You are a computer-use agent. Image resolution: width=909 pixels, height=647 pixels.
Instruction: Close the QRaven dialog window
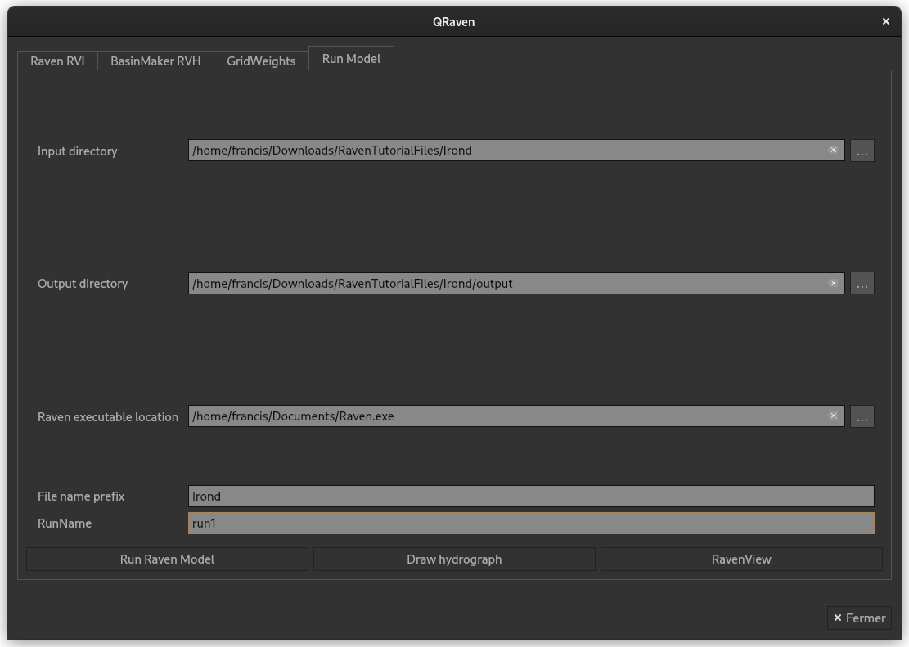click(886, 22)
